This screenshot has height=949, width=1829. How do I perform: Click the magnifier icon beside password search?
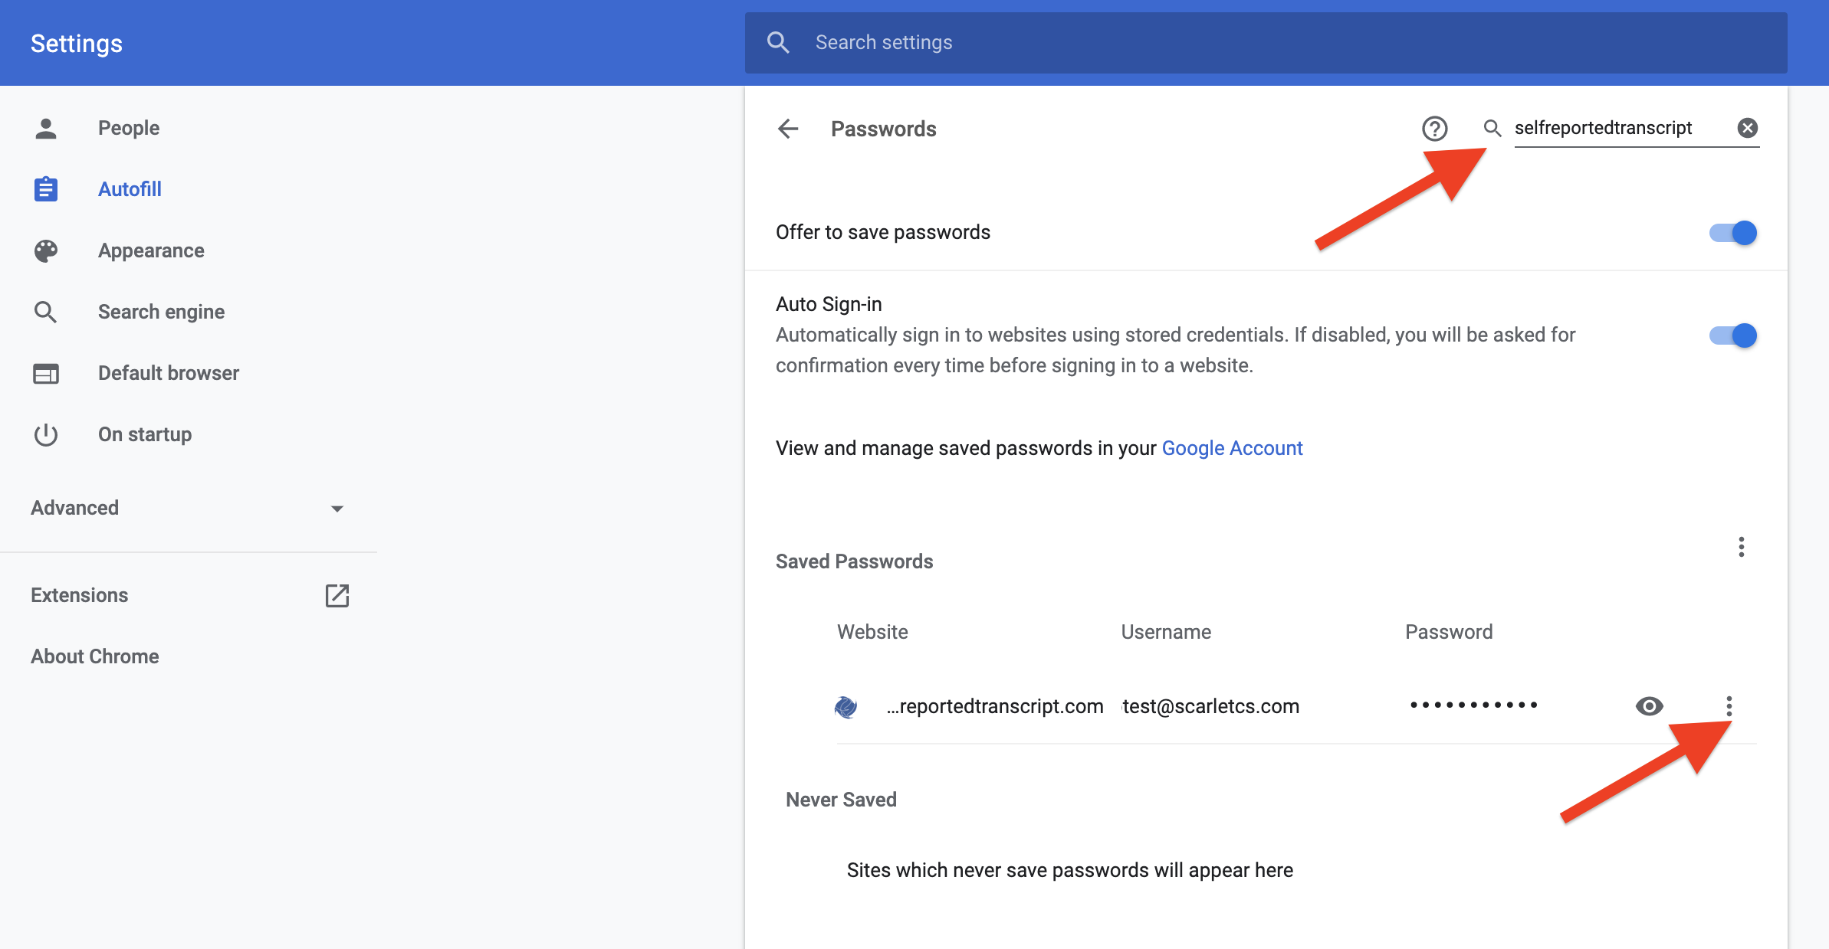pyautogui.click(x=1492, y=128)
